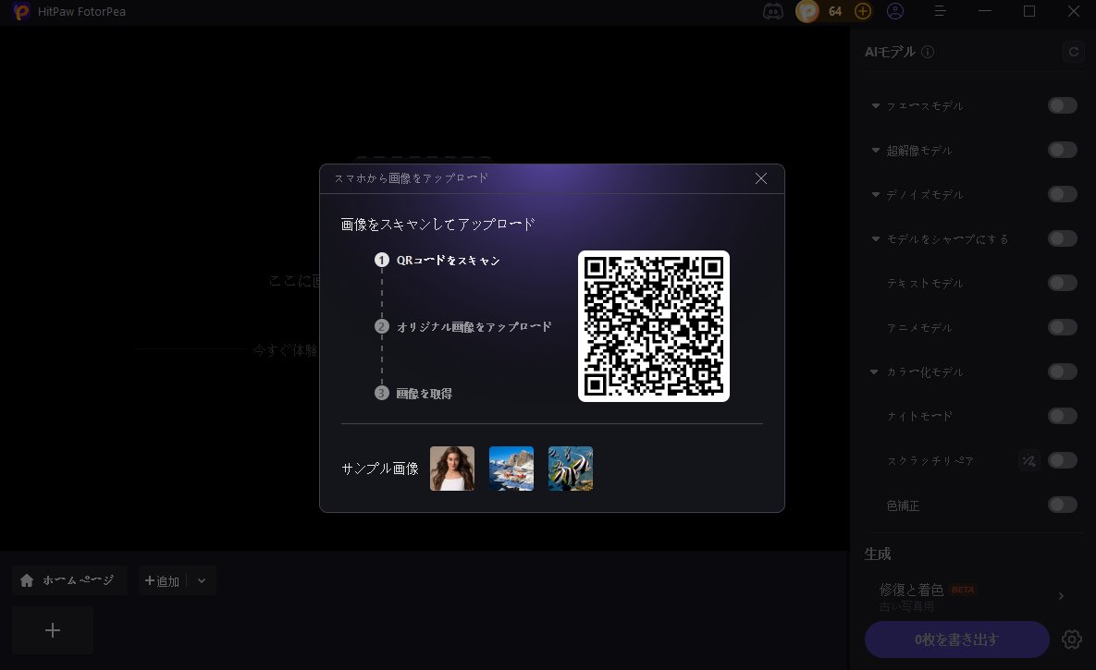Reset AI models with the refresh icon

[x=1074, y=52]
